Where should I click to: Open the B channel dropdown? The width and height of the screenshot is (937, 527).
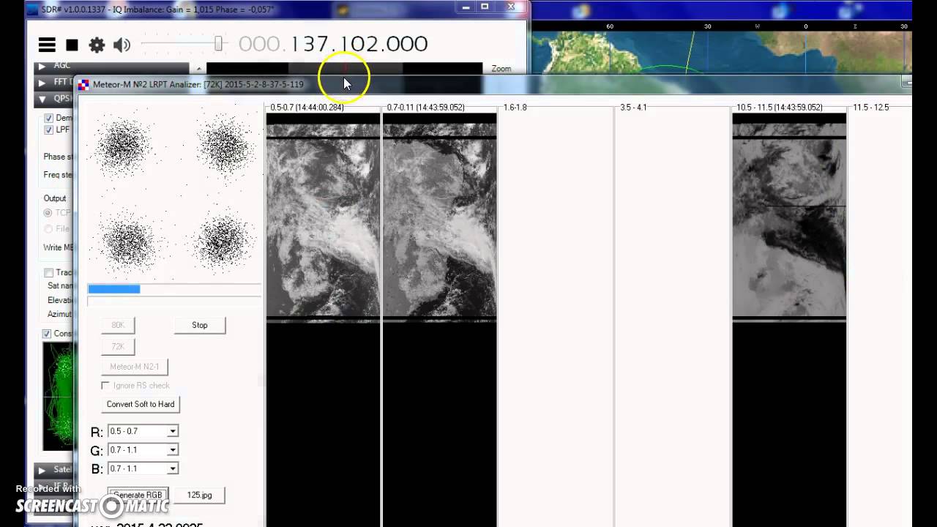tap(173, 468)
